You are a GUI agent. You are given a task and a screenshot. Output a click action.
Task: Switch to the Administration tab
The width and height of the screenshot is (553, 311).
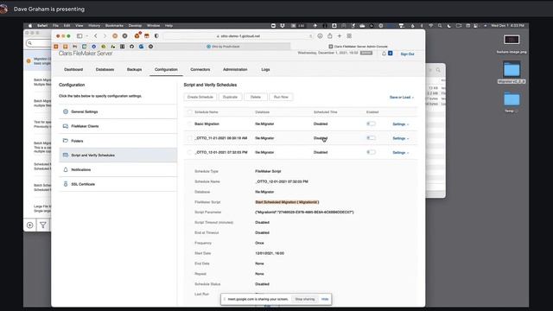click(x=235, y=69)
